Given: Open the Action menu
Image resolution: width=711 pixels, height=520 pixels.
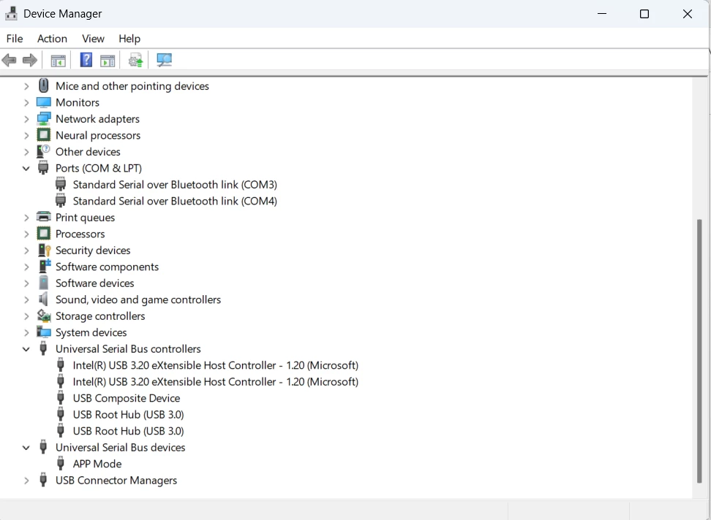Looking at the screenshot, I should (52, 39).
